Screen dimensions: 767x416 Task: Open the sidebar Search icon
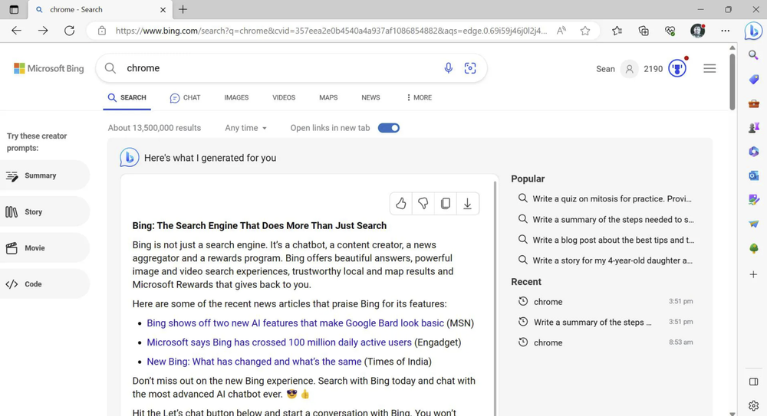[753, 54]
